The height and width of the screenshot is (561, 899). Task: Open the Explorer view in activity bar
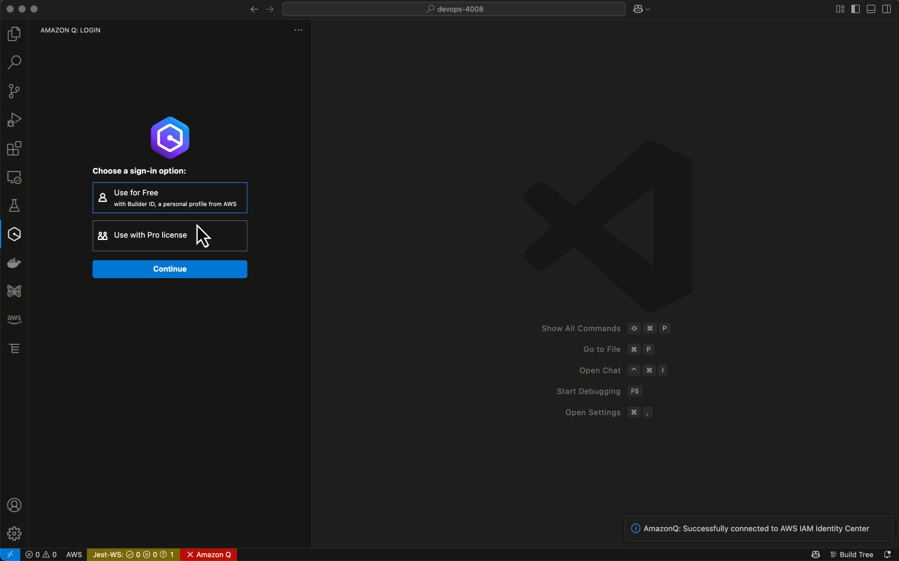point(14,34)
